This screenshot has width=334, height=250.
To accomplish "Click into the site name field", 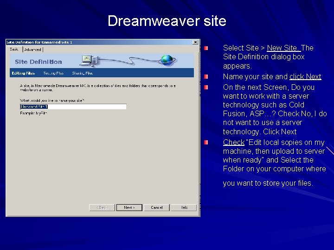I will (73, 106).
